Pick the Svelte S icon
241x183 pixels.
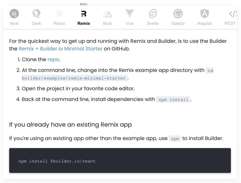153,14
